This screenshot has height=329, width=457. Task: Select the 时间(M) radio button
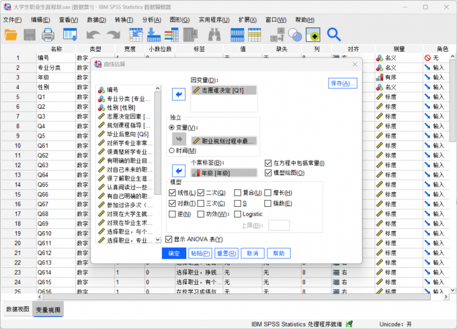171,150
